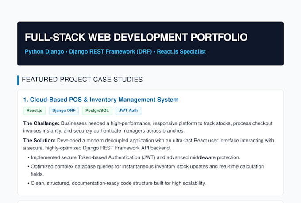Select the PostgreSQL tag badge
Viewport: 301px width, 203px height.
97,111
